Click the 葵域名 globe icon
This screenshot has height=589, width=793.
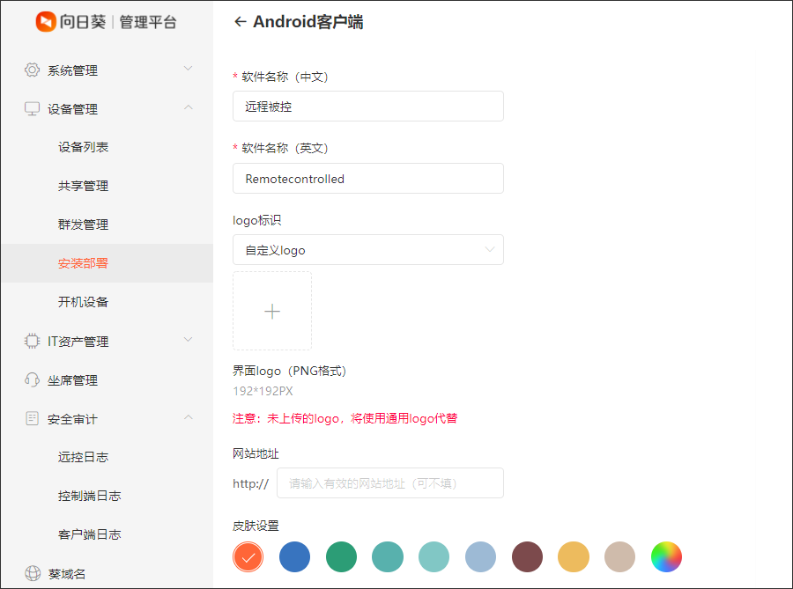pos(33,573)
